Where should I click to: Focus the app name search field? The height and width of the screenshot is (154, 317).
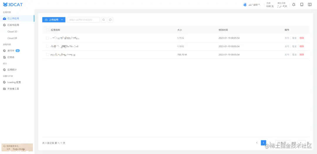[83, 20]
